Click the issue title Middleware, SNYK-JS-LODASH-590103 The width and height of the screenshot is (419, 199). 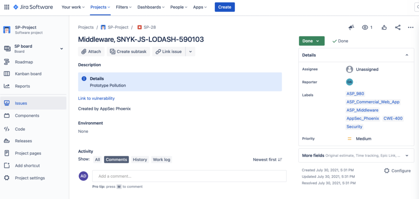141,40
